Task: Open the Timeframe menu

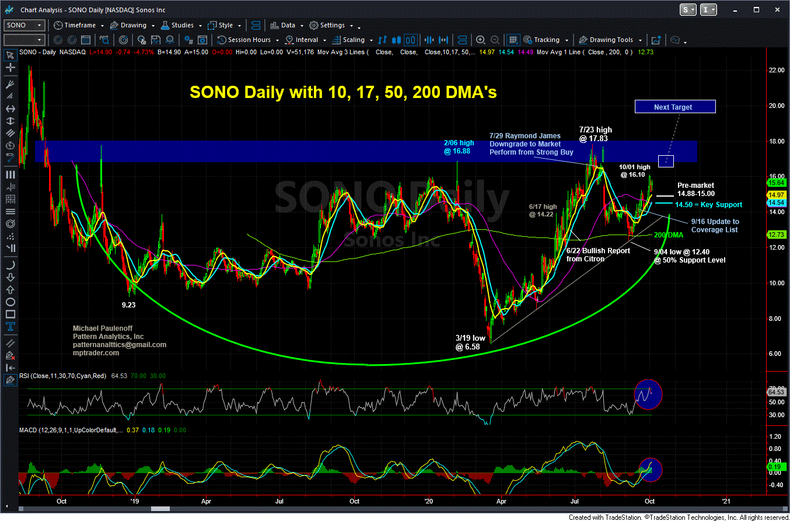Action: click(x=78, y=25)
